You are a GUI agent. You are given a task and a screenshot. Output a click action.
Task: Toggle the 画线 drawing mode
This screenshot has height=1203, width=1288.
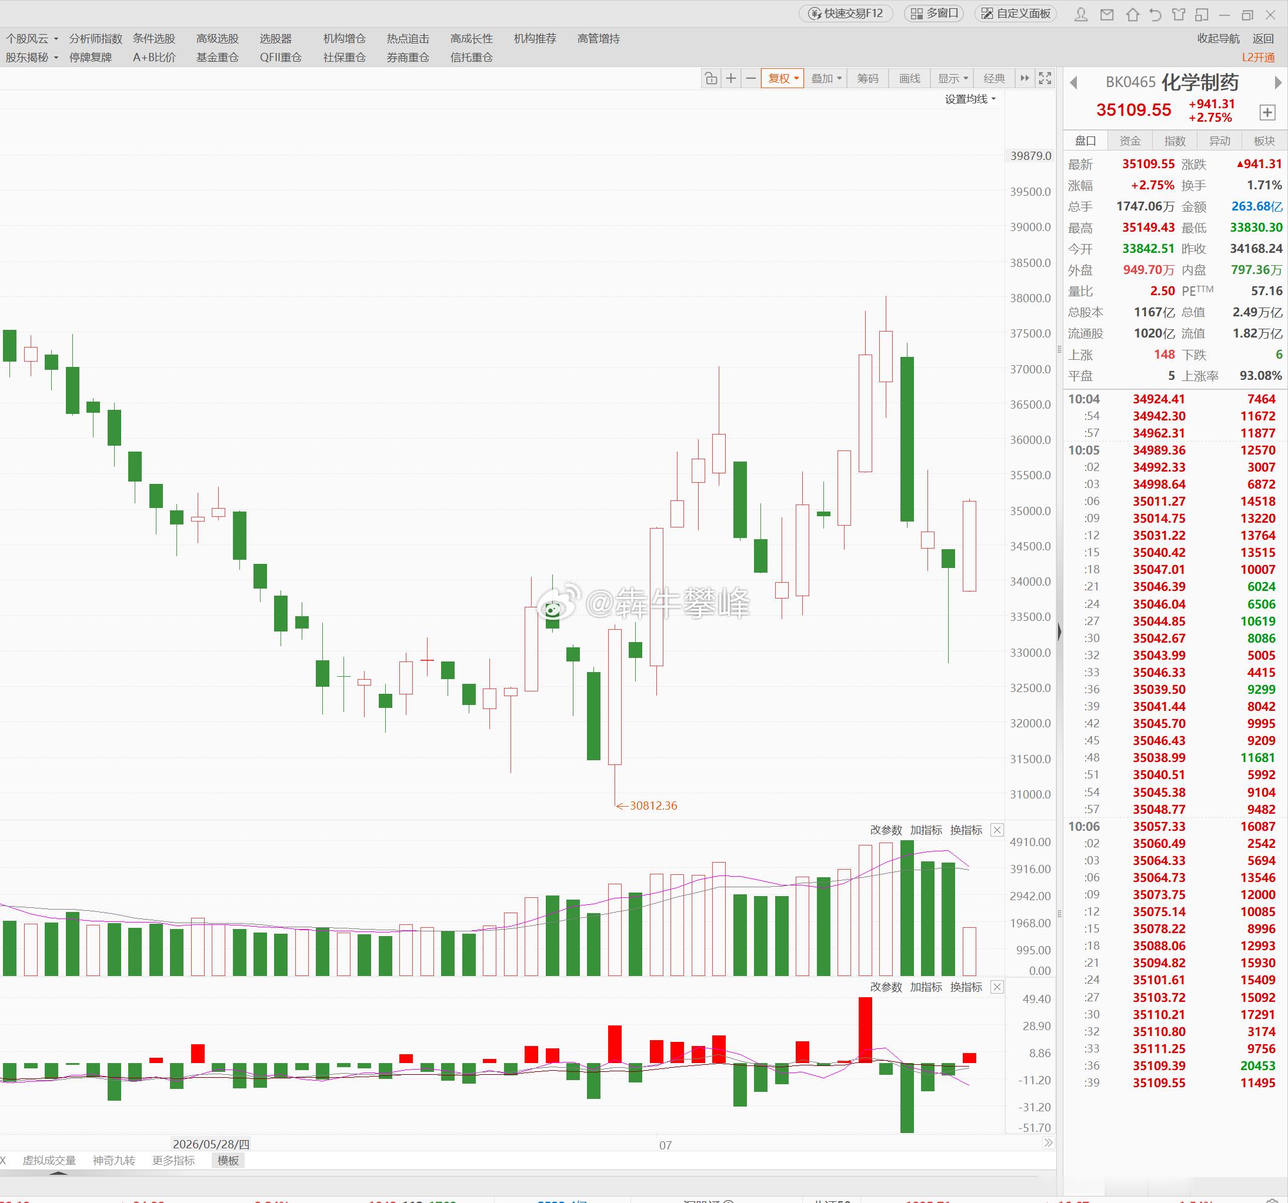[x=910, y=78]
